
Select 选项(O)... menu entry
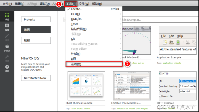[x=94, y=64]
